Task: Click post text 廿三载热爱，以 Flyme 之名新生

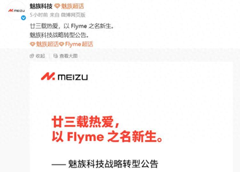Action: (72, 26)
